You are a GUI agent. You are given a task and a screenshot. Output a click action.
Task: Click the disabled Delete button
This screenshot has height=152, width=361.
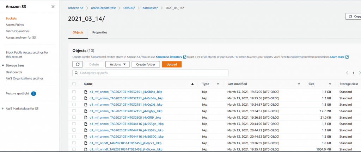tap(94, 65)
